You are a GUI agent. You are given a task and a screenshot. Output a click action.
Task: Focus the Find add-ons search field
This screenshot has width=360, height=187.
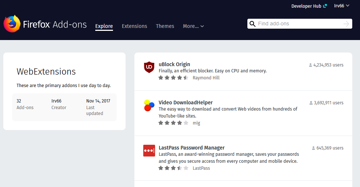[x=299, y=24]
